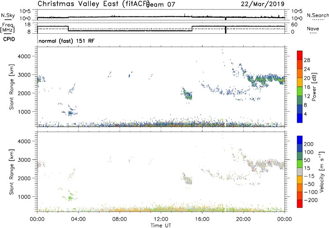Click Power colorbar dark blue segment 4 to 8
This screenshot has height=228, width=329.
click(300, 109)
